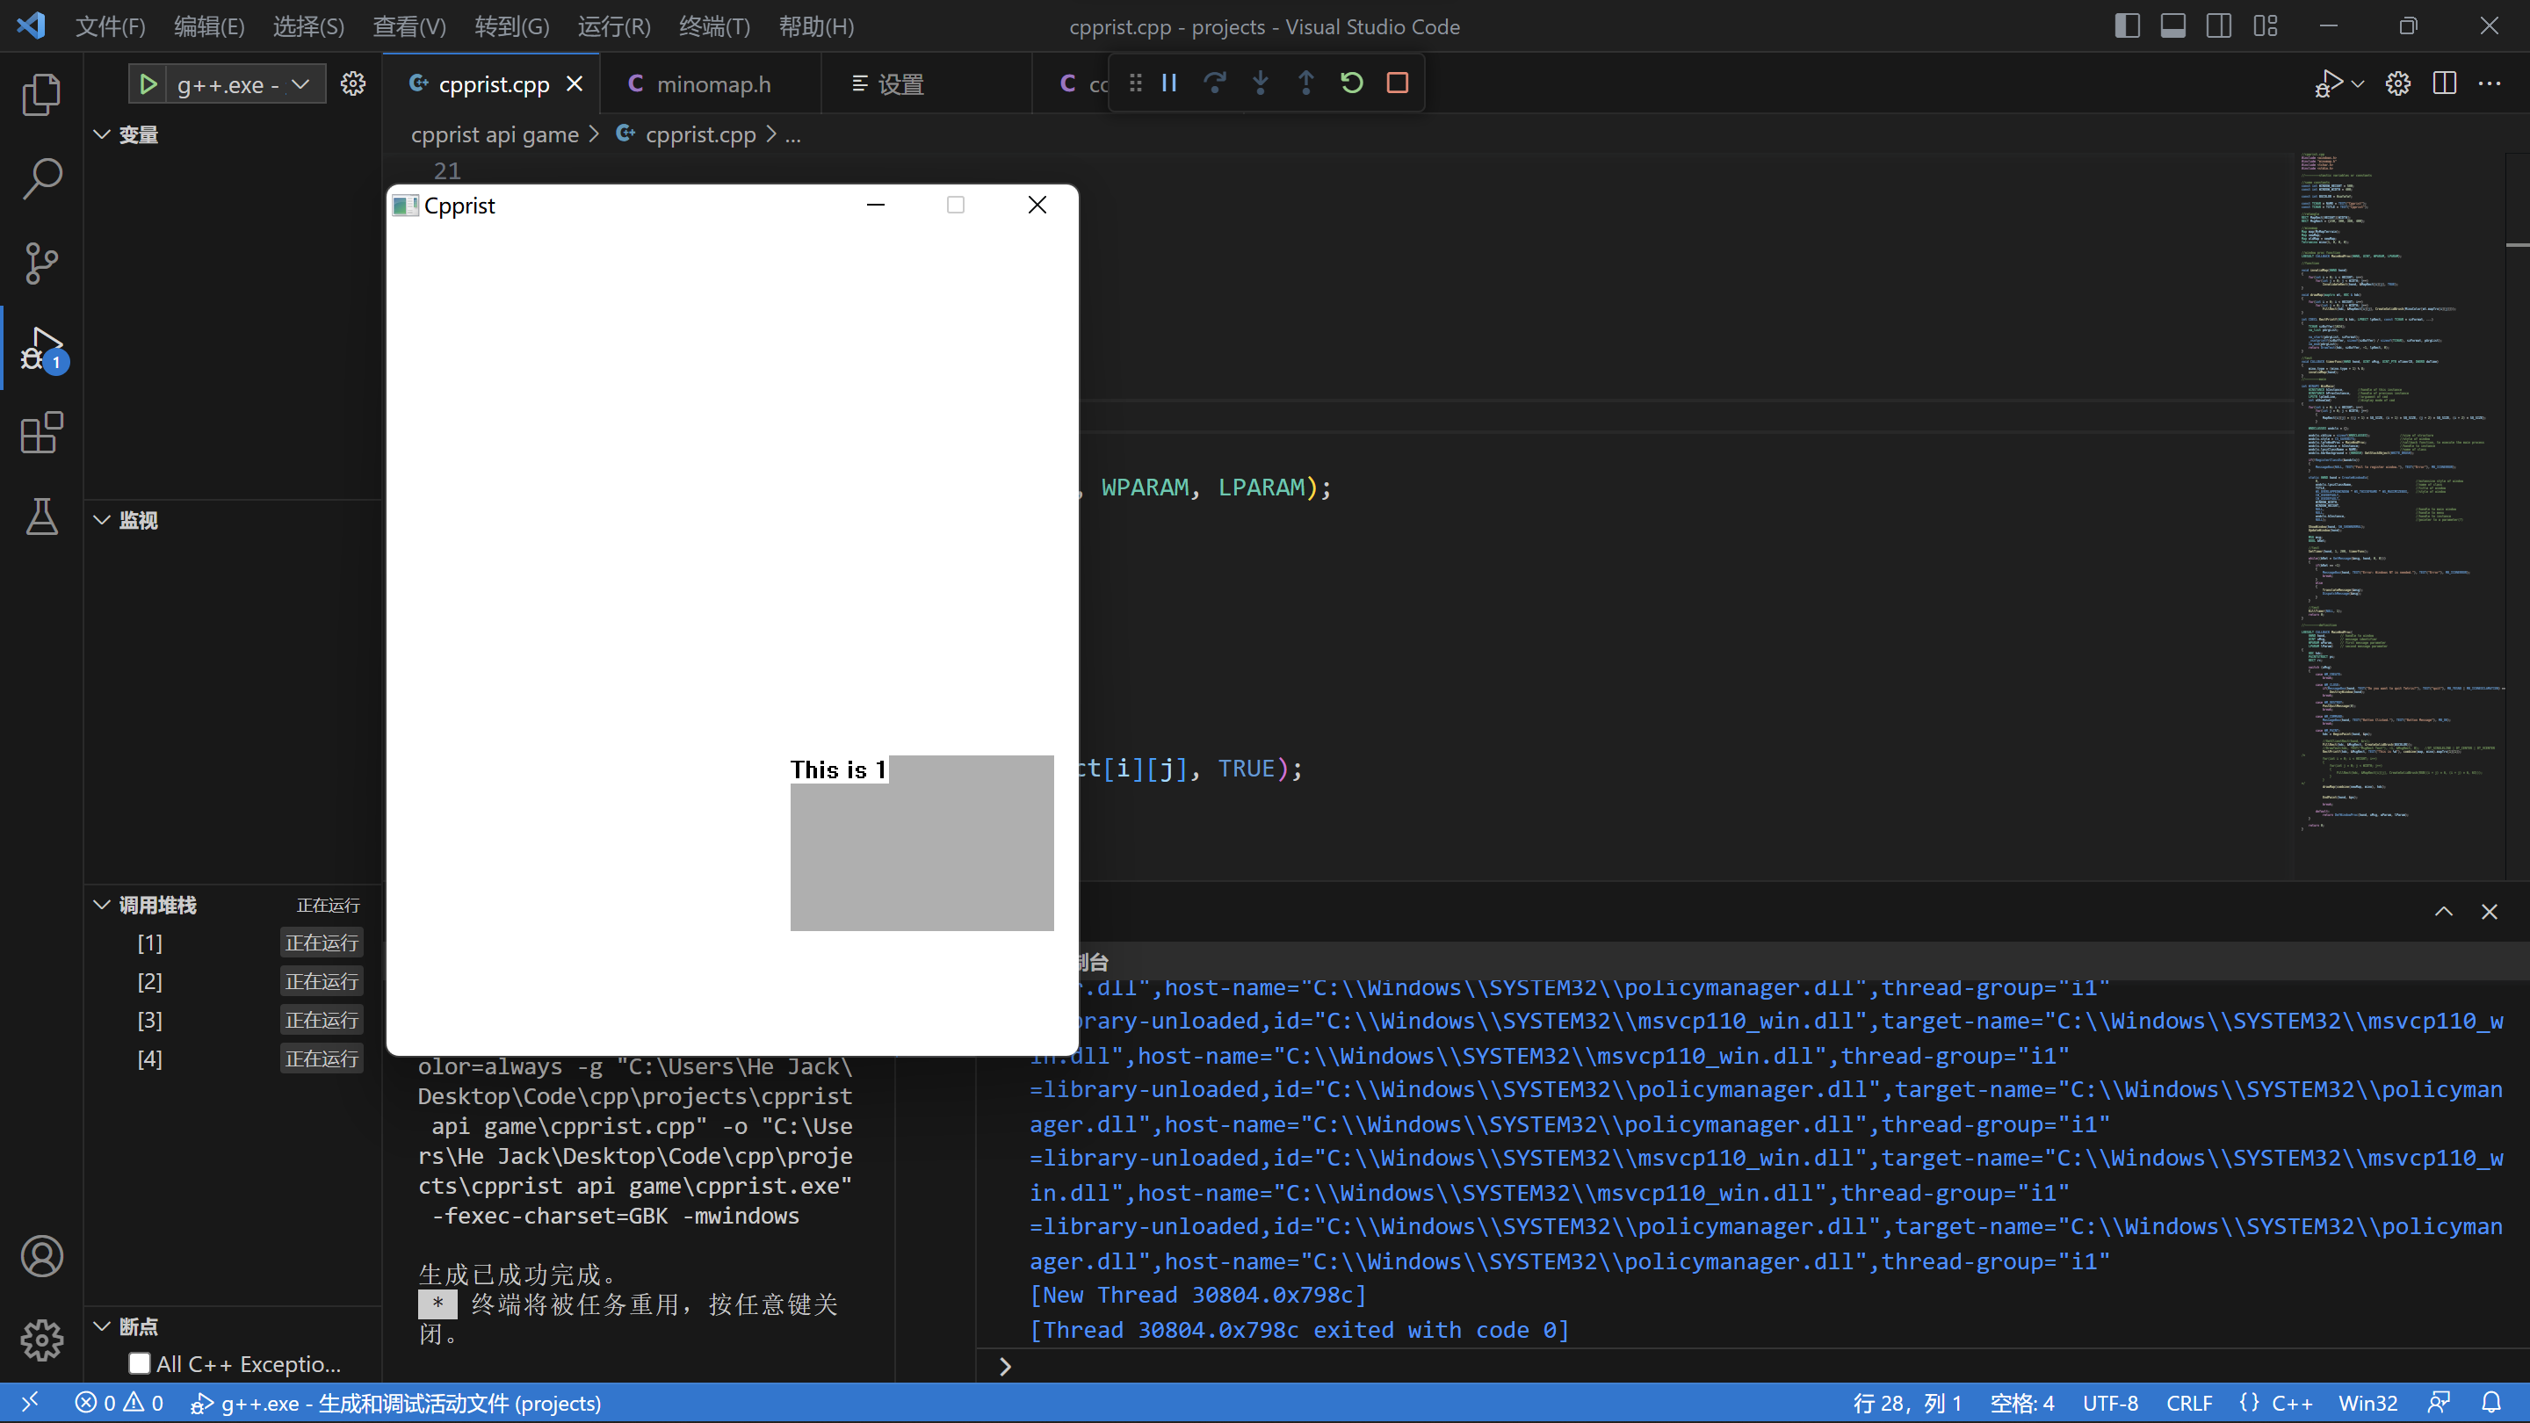Toggle the bottom panel layout
2530x1423 pixels.
[x=2173, y=26]
